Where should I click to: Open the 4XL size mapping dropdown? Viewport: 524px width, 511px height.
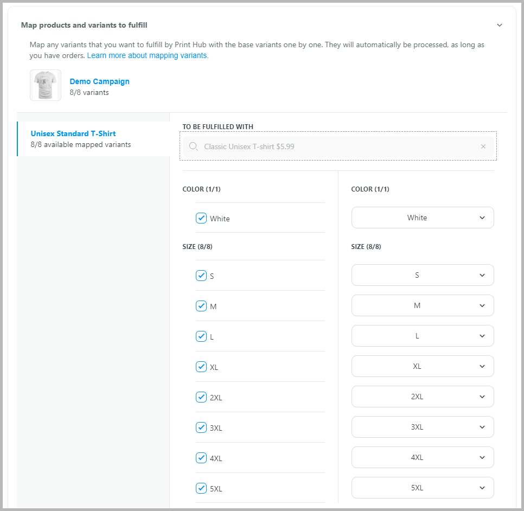423,457
